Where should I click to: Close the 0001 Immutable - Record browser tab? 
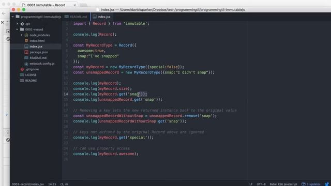tap(74, 5)
